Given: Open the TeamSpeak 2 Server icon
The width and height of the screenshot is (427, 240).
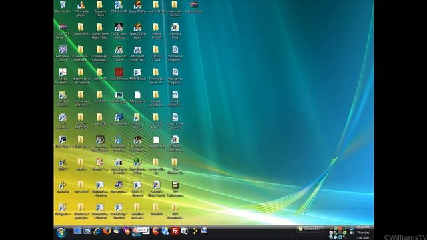Looking at the screenshot, I should [x=63, y=53].
